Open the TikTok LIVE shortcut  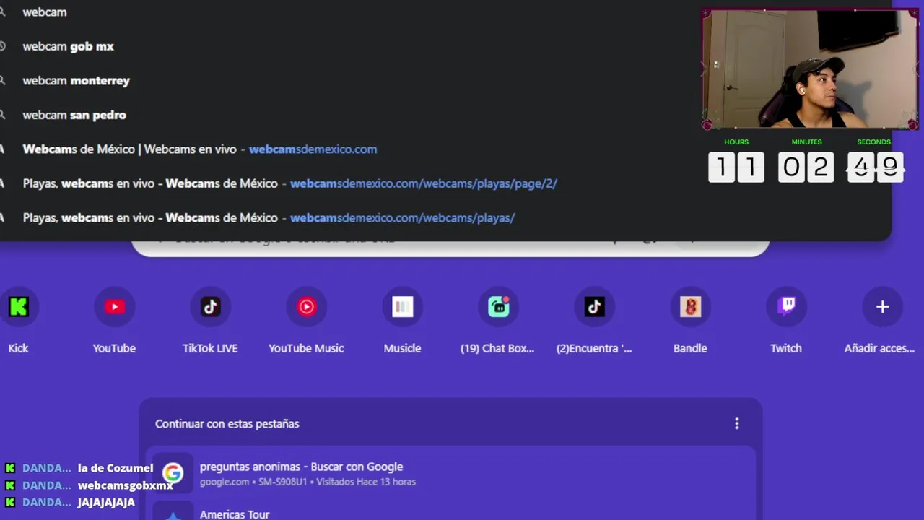[210, 307]
